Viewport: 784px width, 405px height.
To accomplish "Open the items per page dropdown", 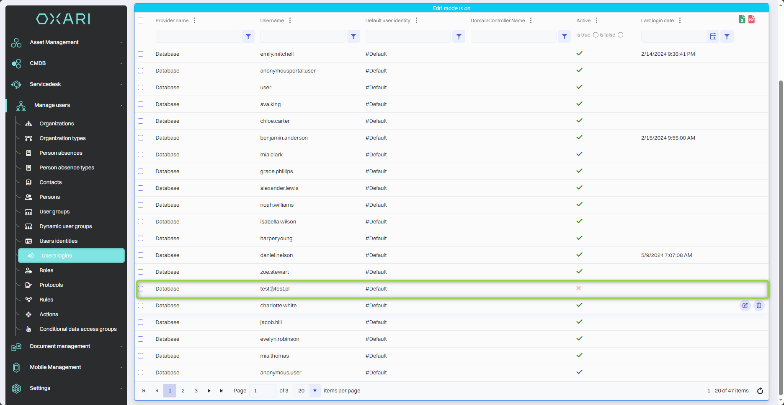I will pyautogui.click(x=315, y=391).
